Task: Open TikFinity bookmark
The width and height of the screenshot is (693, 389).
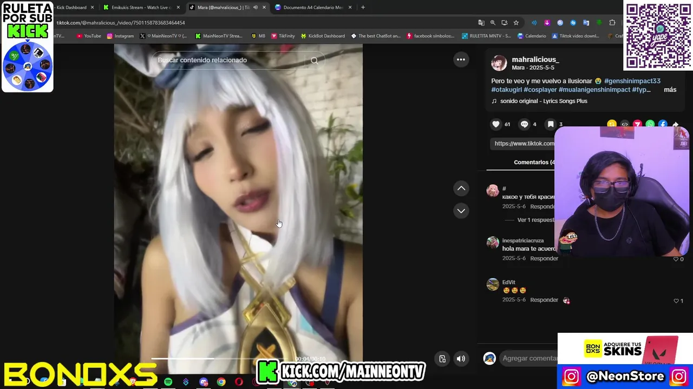Action: 283,36
